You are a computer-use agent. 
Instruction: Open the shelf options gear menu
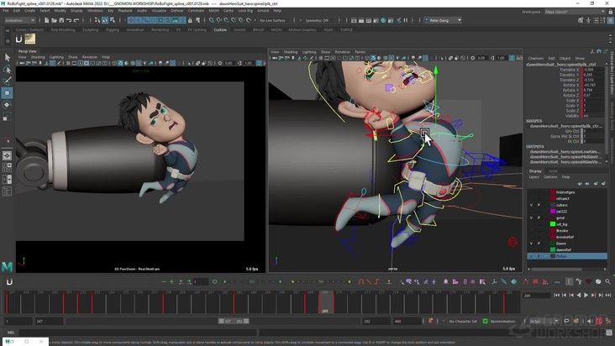tap(8, 41)
